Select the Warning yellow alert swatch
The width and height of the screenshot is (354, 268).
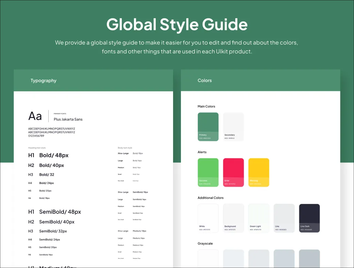tap(258, 172)
